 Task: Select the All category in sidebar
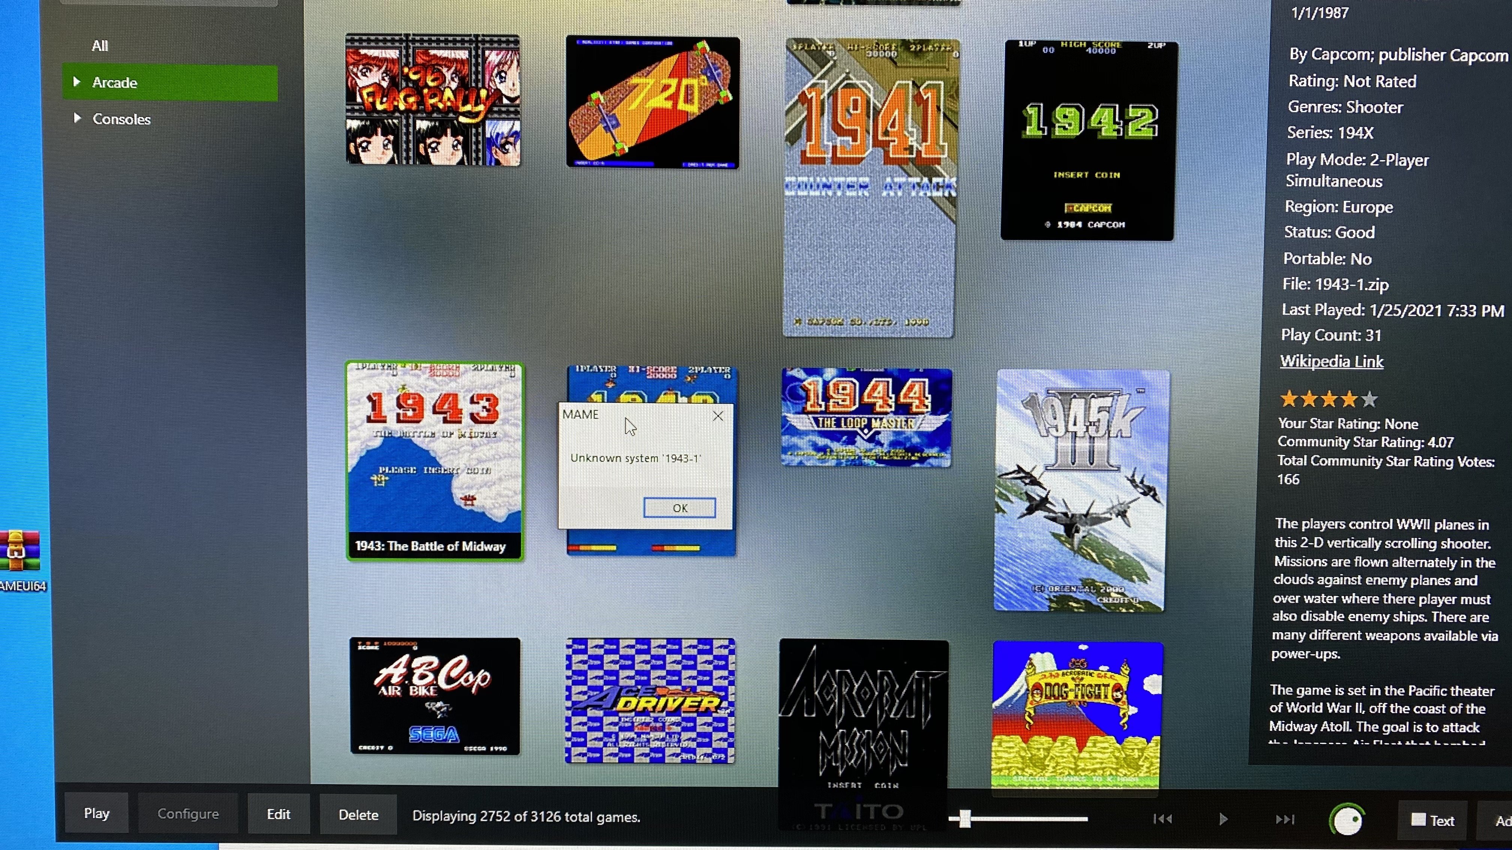(x=100, y=46)
